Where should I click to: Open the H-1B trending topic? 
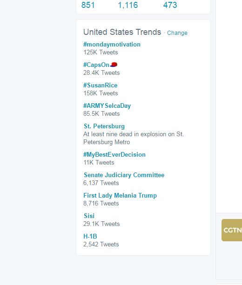(90, 236)
